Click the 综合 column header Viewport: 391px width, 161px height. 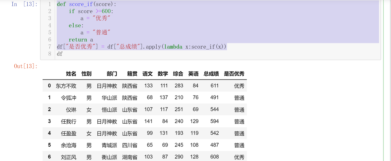coord(178,74)
